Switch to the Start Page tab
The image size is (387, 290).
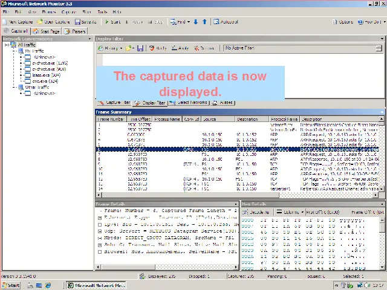tap(47, 31)
